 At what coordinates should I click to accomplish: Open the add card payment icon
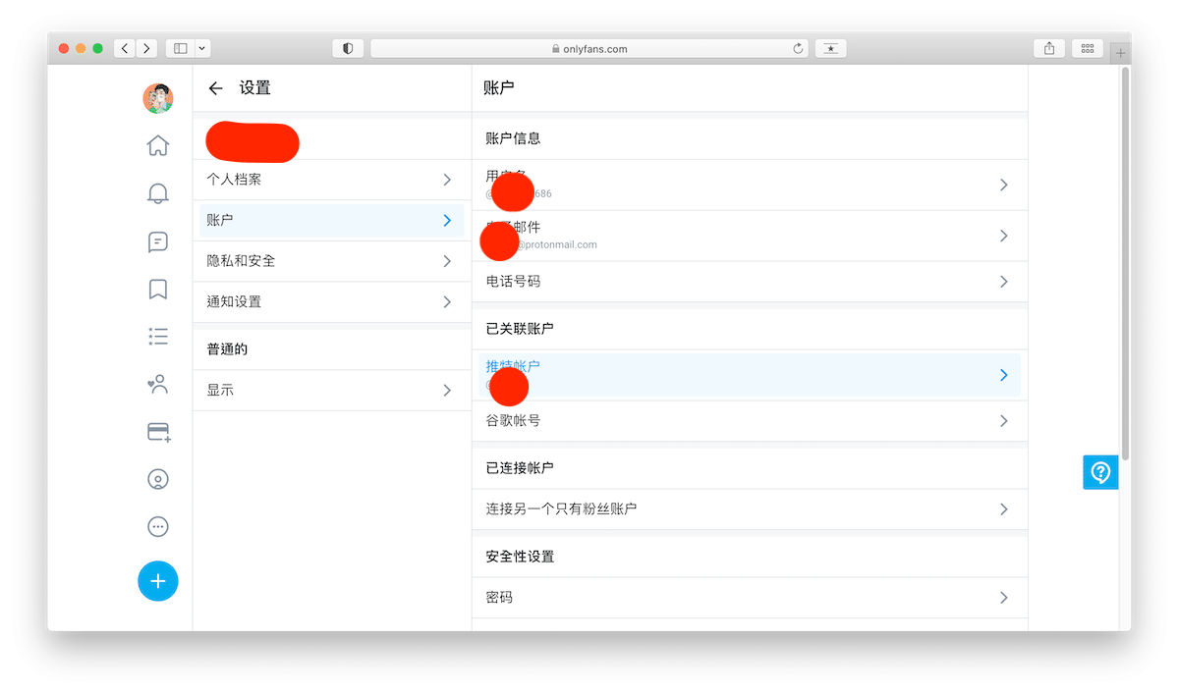[x=158, y=432]
